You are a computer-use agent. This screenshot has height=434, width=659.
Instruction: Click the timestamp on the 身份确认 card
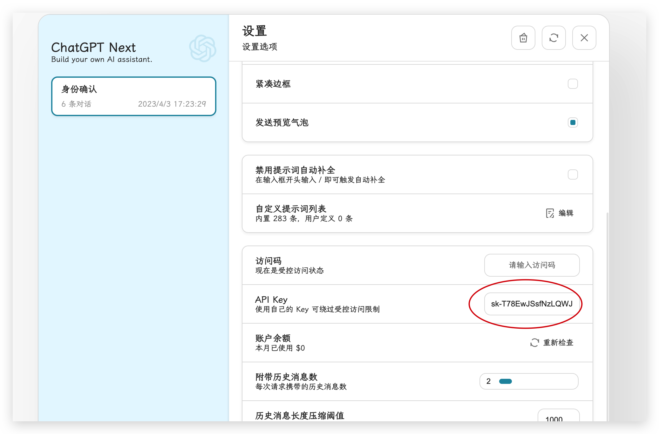click(172, 104)
